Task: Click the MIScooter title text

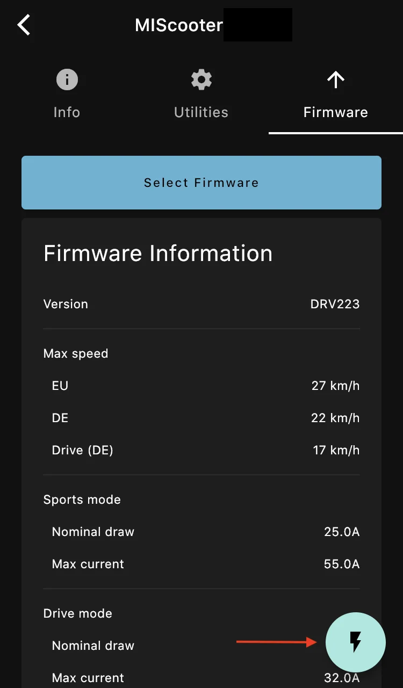Action: [x=179, y=25]
